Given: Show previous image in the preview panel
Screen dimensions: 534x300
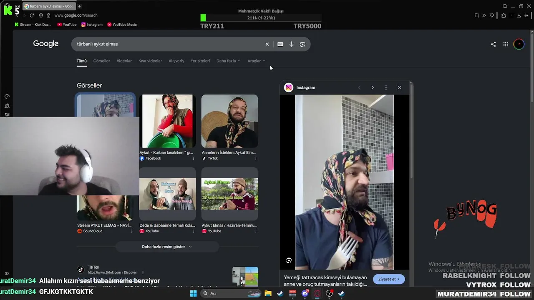Looking at the screenshot, I should pyautogui.click(x=359, y=87).
